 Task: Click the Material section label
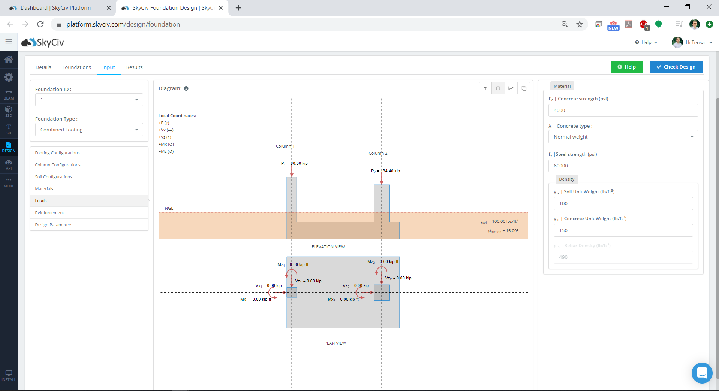click(x=562, y=86)
